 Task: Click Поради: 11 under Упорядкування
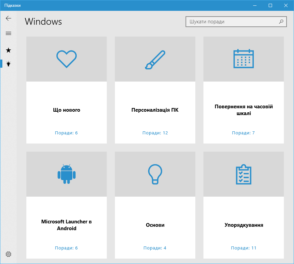click(x=244, y=248)
